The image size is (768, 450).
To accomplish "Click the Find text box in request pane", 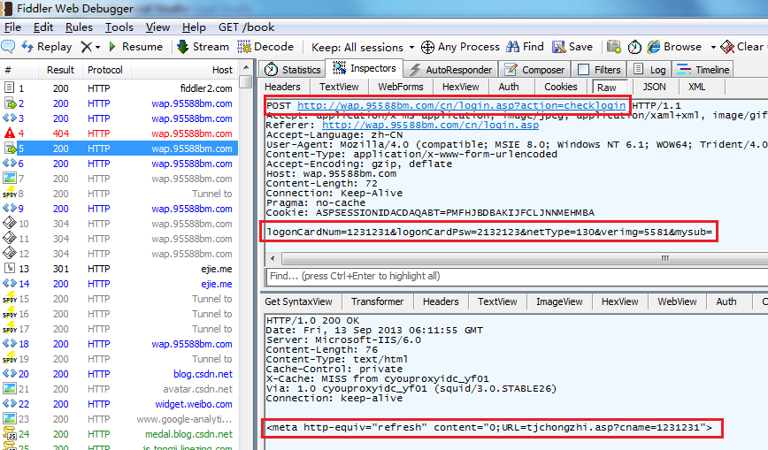I will (x=516, y=276).
